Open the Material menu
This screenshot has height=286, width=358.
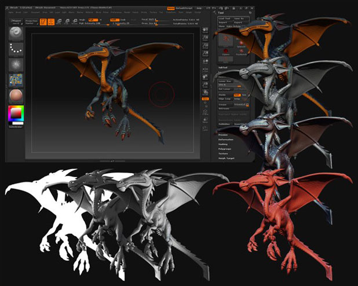(x=89, y=12)
